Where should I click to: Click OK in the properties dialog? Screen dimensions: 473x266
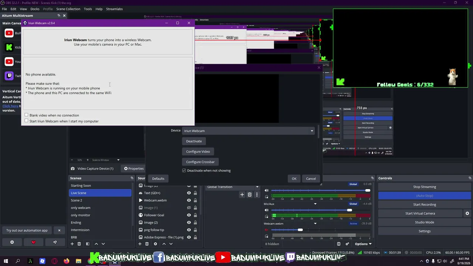pos(294,179)
